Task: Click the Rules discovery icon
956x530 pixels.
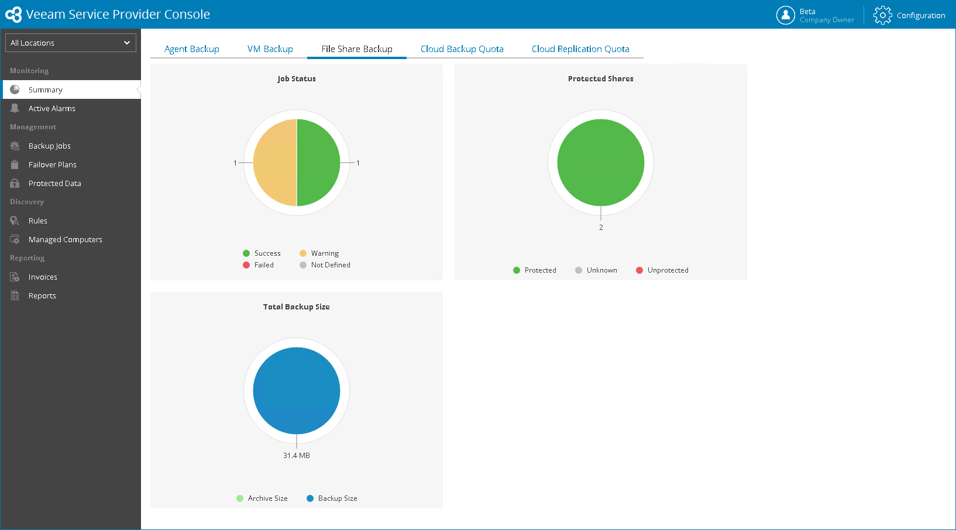Action: click(15, 221)
